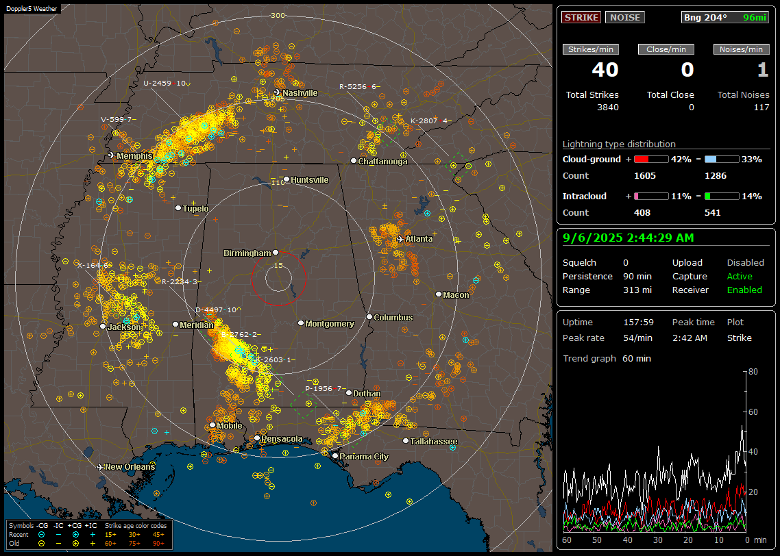Click the negative intracloud green bar
The image size is (780, 556).
(722, 197)
